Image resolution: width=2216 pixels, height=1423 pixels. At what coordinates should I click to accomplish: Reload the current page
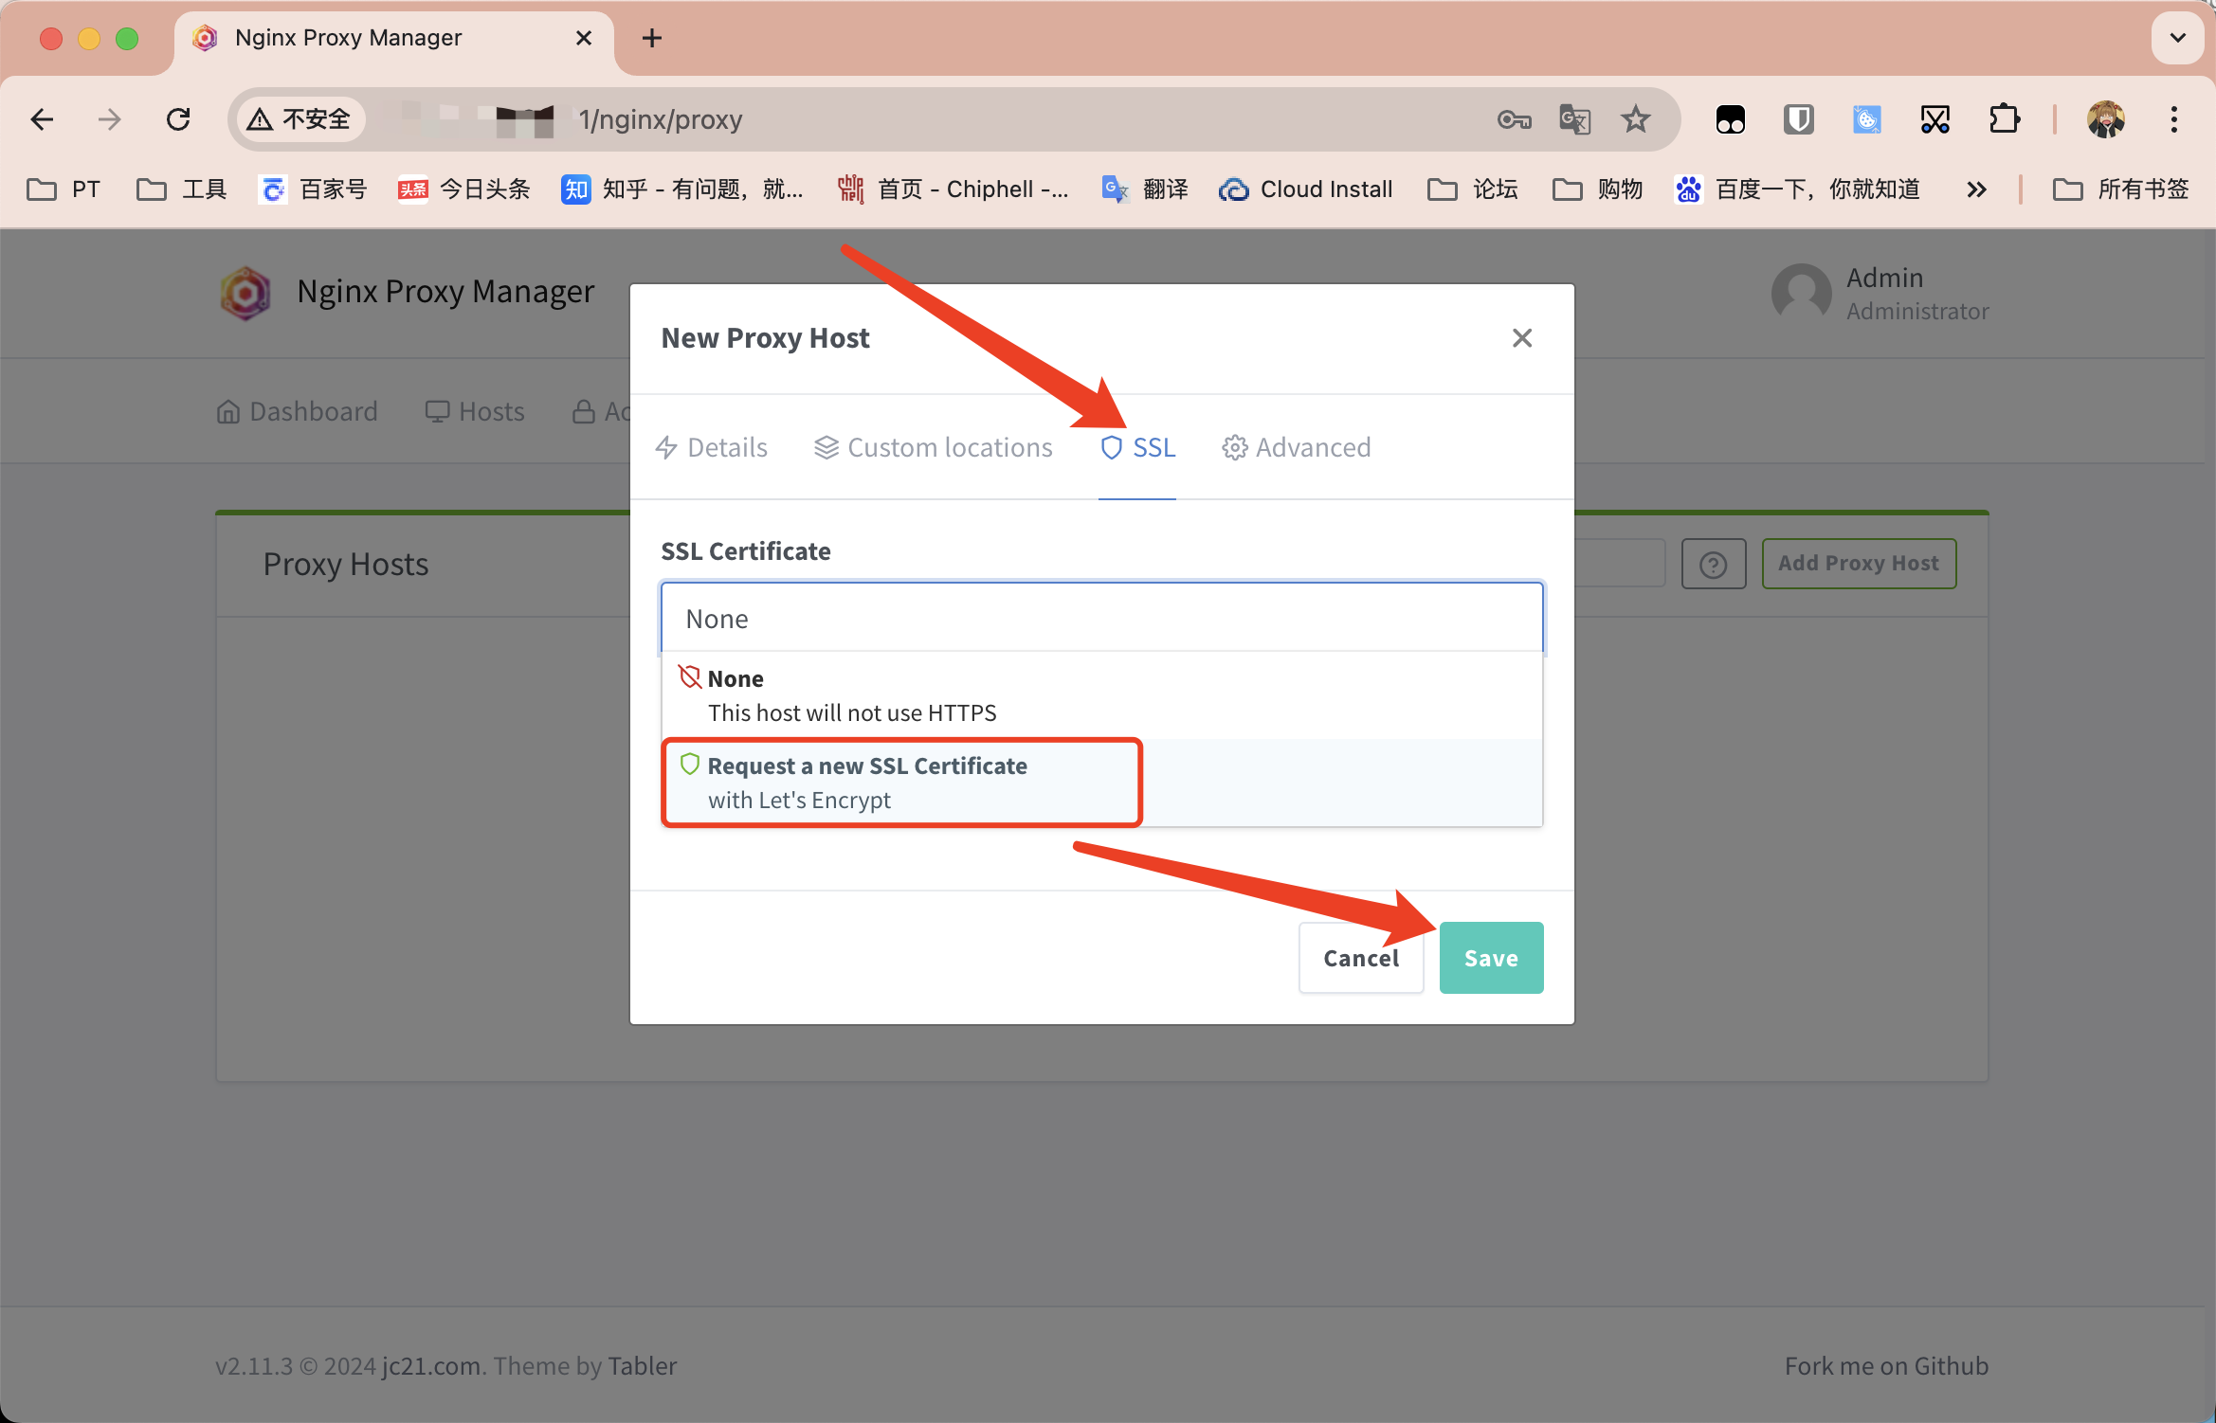(178, 119)
